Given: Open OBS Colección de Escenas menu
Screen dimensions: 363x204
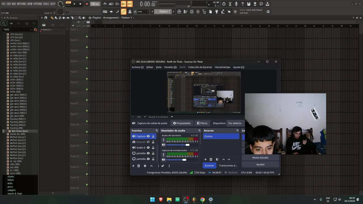Looking at the screenshot, I should click(x=200, y=67).
